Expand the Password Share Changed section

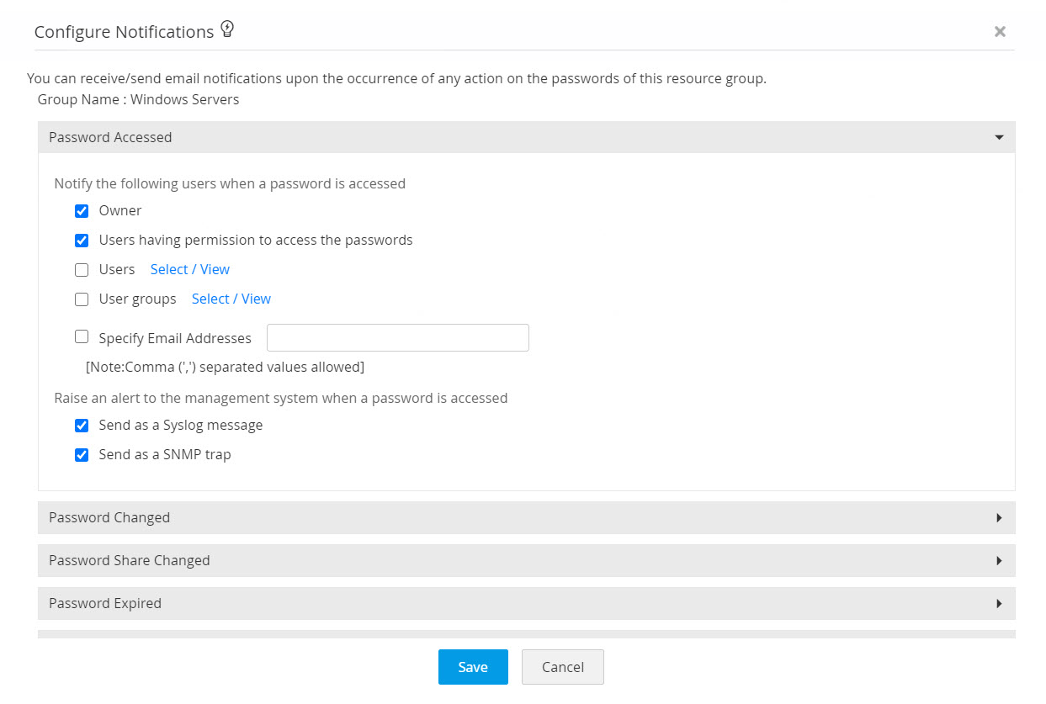pyautogui.click(x=999, y=561)
